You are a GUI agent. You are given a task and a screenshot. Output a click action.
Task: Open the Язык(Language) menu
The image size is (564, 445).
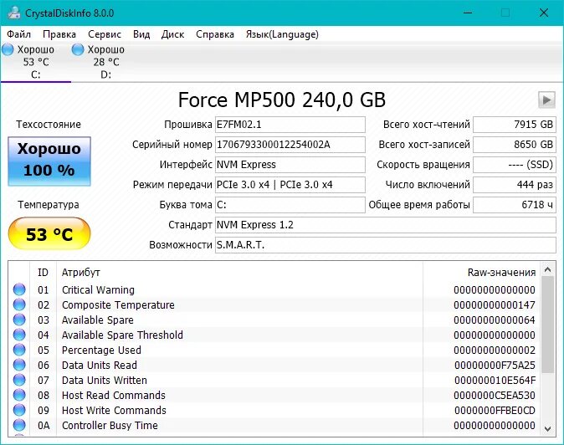(x=282, y=34)
